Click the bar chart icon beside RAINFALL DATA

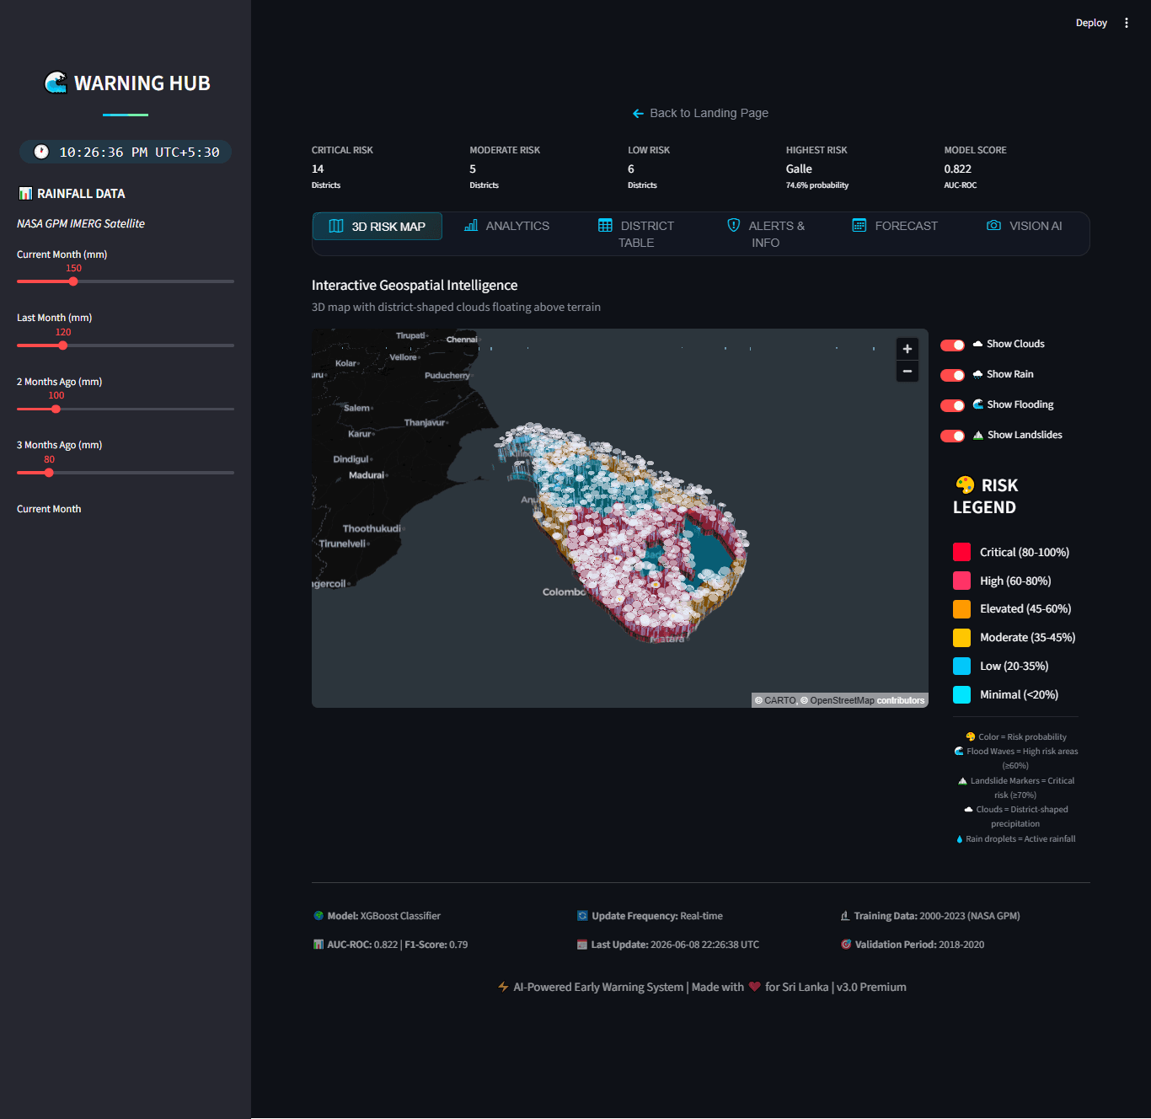coord(25,194)
